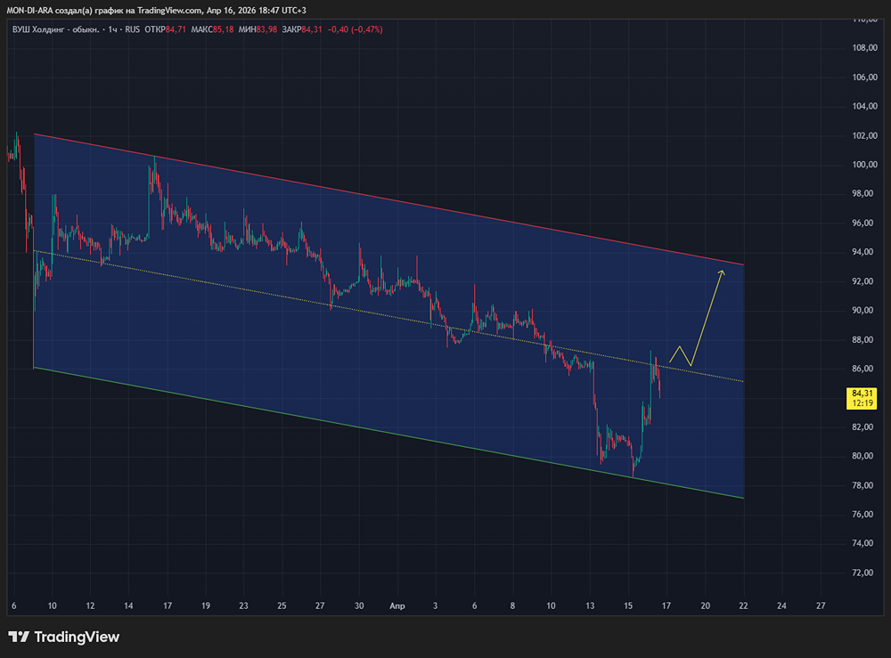
Task: Click date 22 on the time axis
Action: click(x=743, y=605)
